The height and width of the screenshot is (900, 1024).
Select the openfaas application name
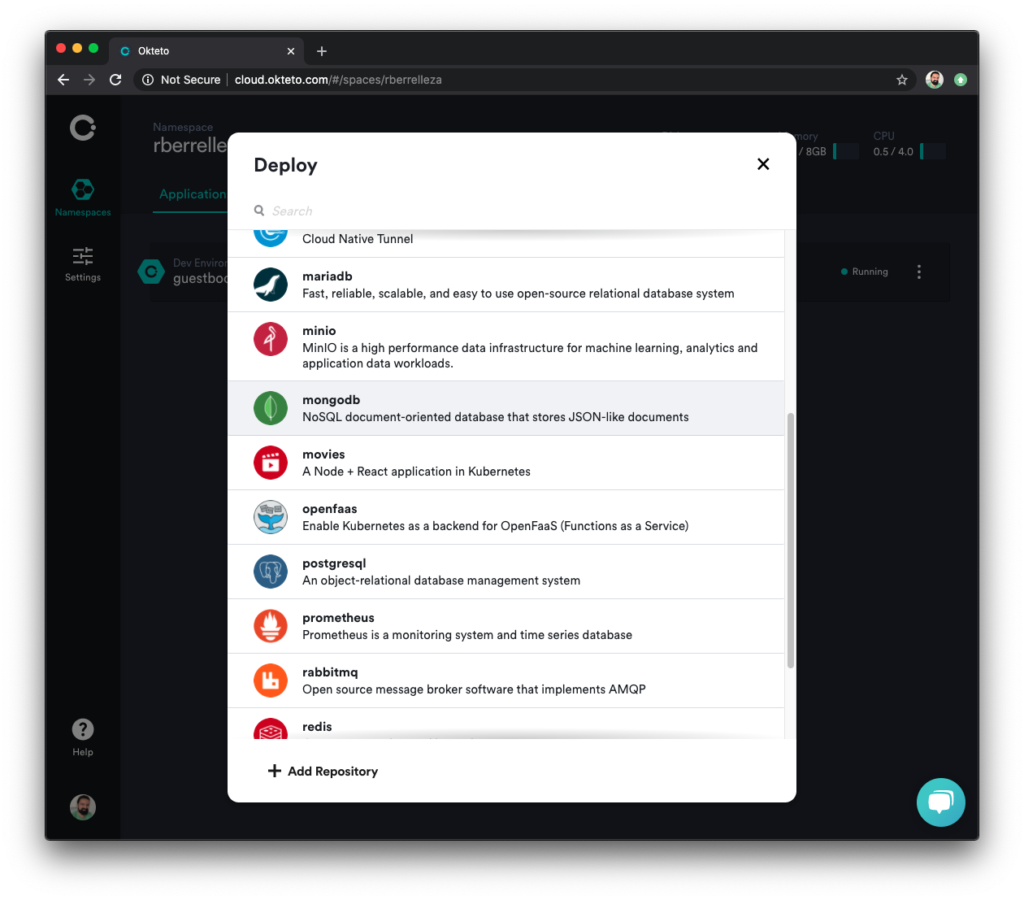330,509
